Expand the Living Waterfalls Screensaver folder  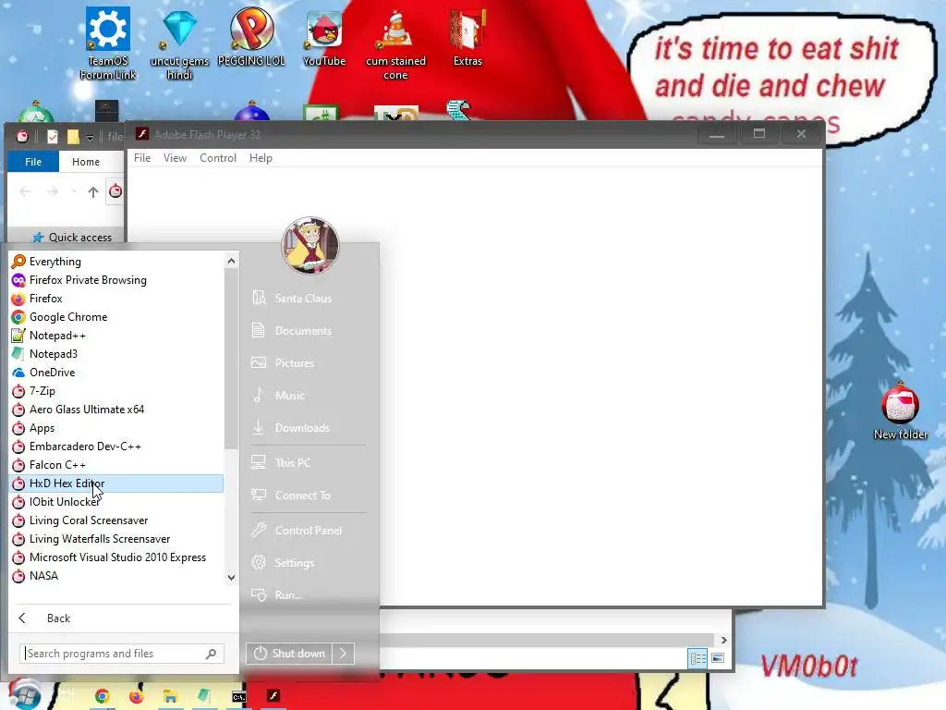click(115, 539)
